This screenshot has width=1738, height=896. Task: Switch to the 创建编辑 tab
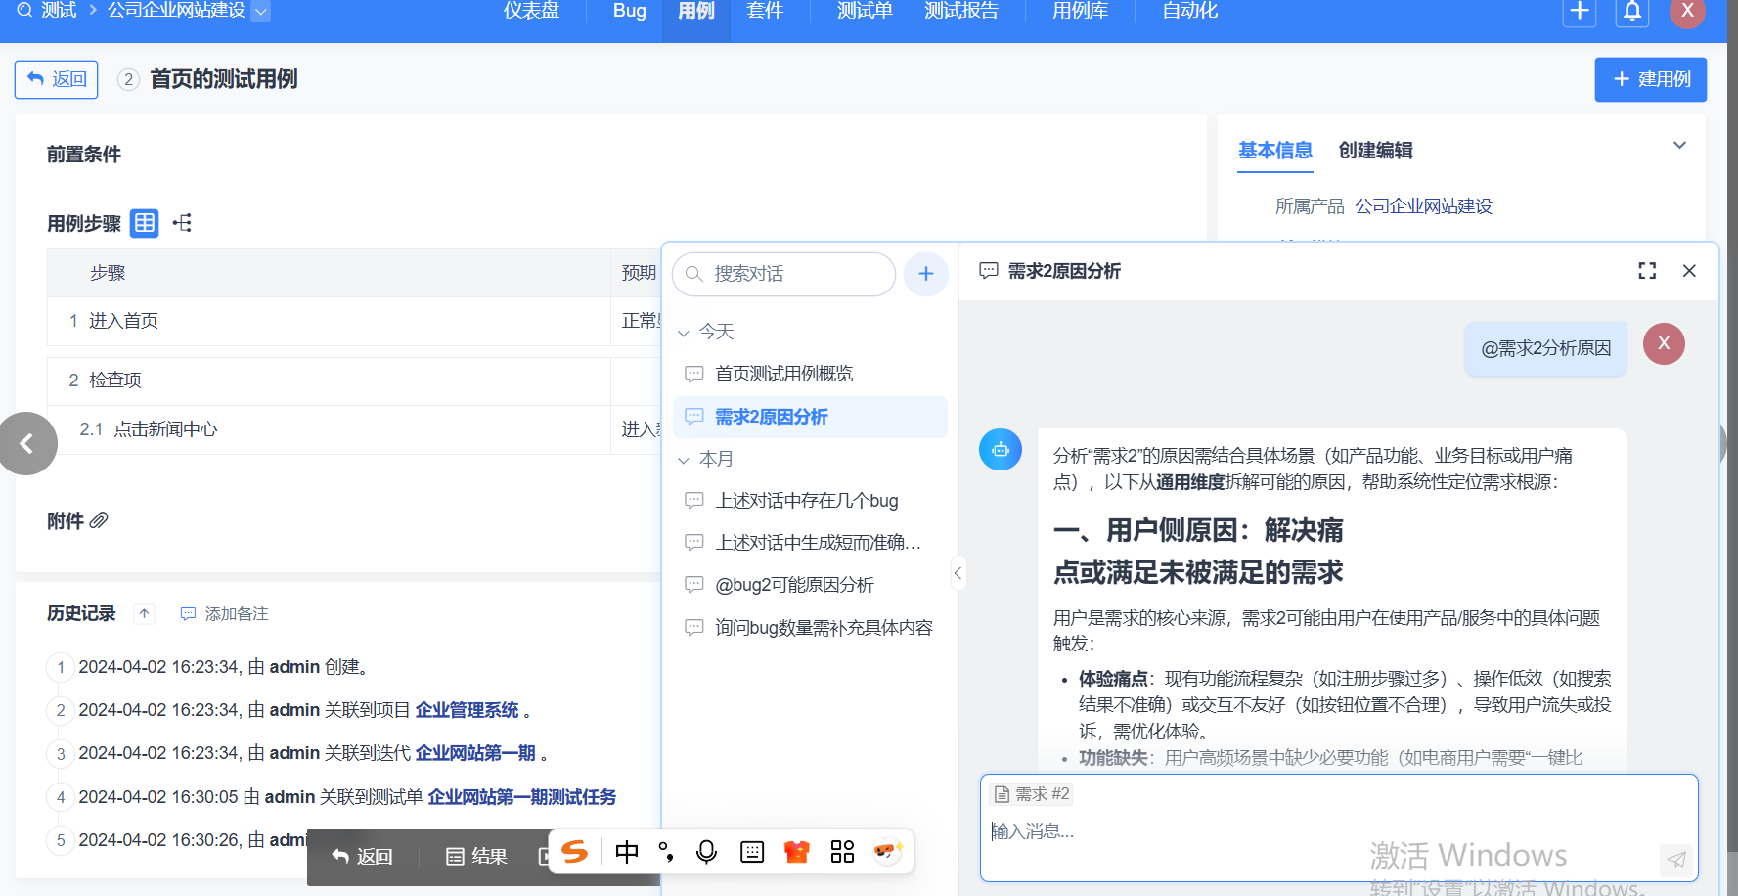tap(1375, 151)
